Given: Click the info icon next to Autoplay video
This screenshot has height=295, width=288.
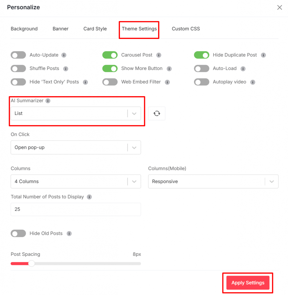Looking at the screenshot, I should [253, 82].
